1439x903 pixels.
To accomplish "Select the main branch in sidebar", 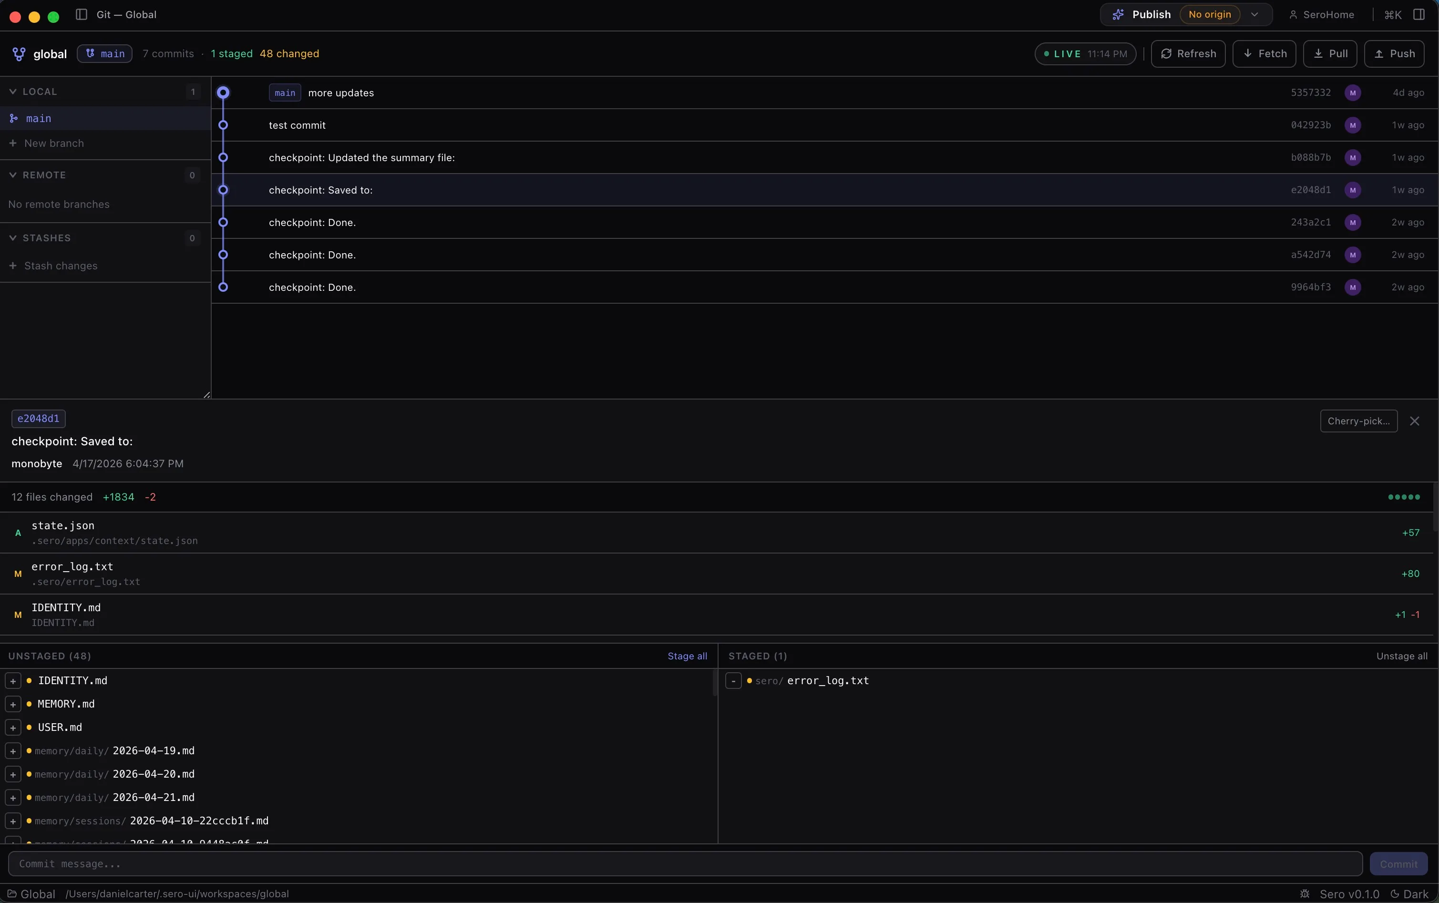I will (39, 118).
